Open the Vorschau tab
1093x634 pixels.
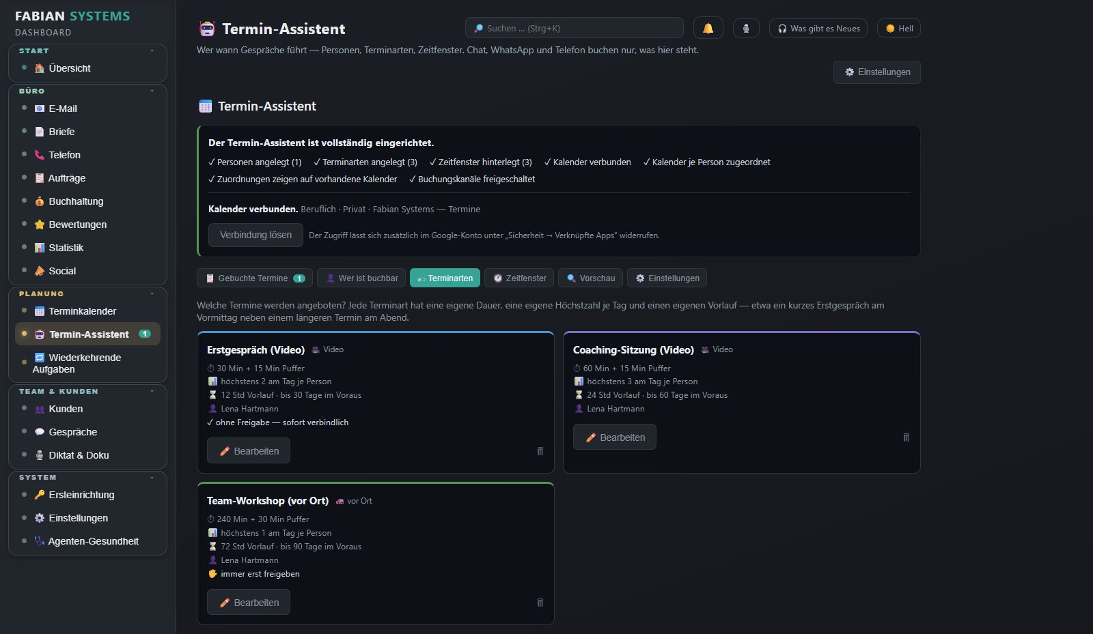pyautogui.click(x=590, y=278)
